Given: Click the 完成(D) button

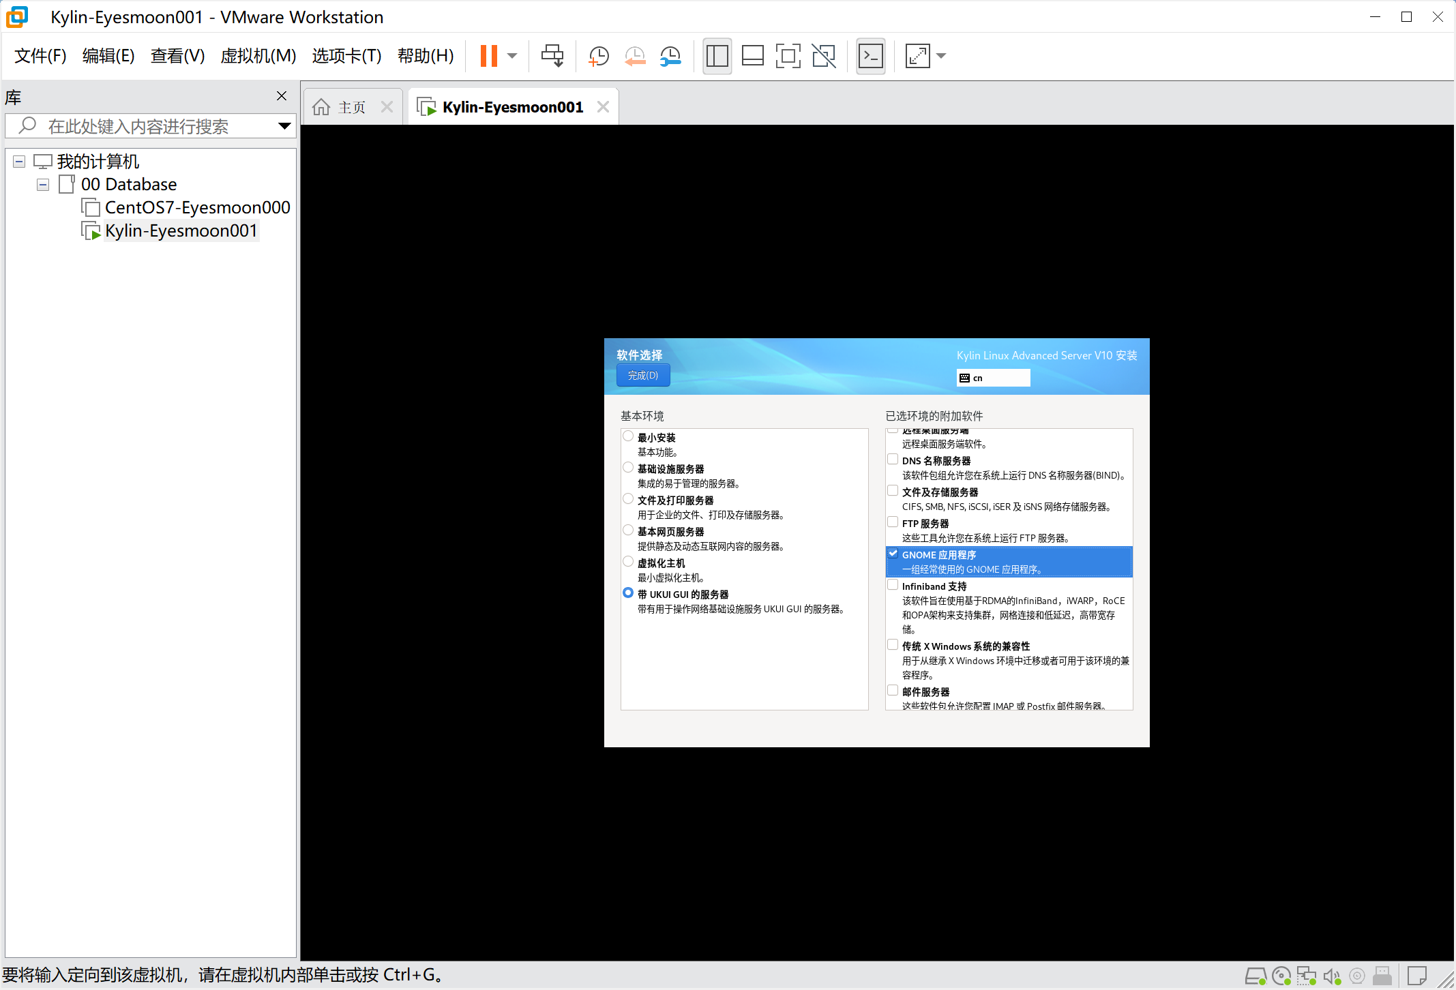Looking at the screenshot, I should [643, 376].
